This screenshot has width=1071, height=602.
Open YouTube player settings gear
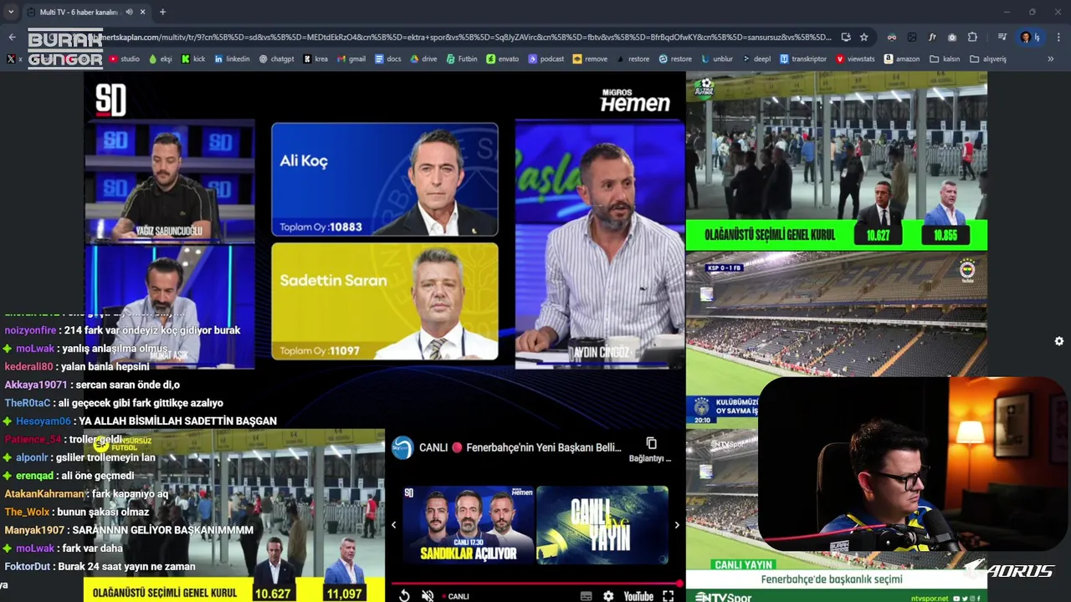tap(608, 596)
